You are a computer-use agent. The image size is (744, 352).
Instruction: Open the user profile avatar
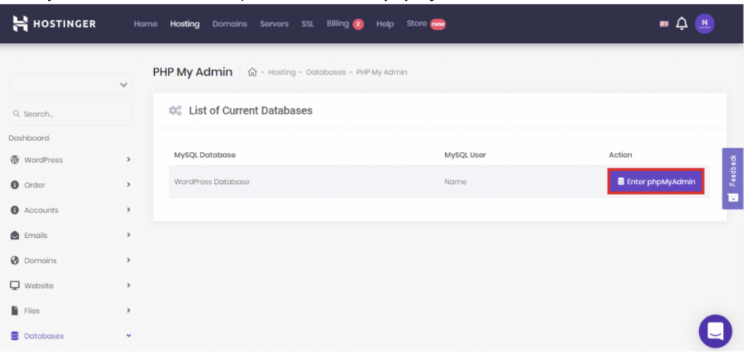pos(704,24)
